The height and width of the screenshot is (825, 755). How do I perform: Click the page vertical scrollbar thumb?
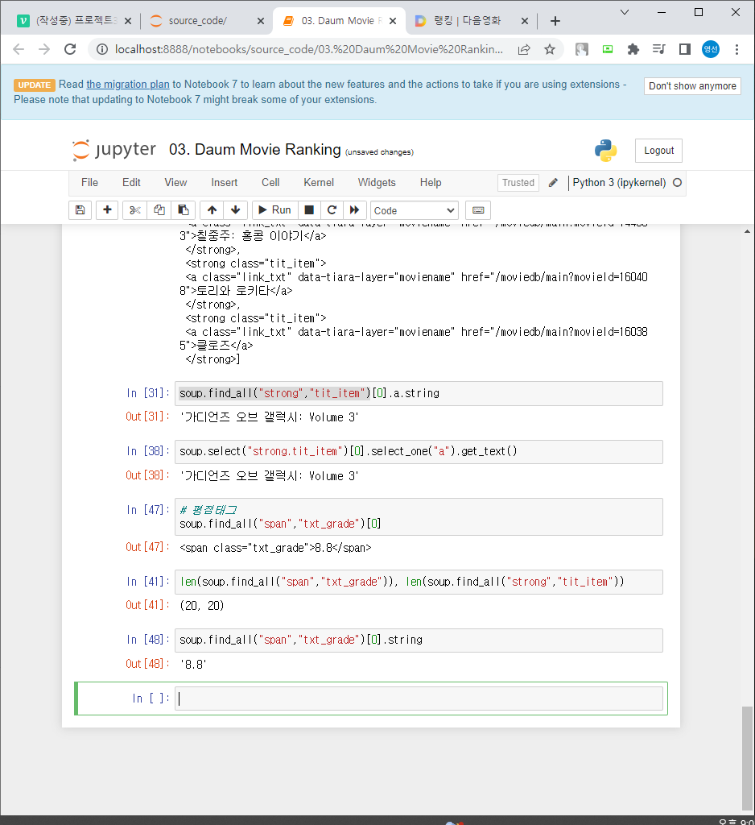pos(747,758)
